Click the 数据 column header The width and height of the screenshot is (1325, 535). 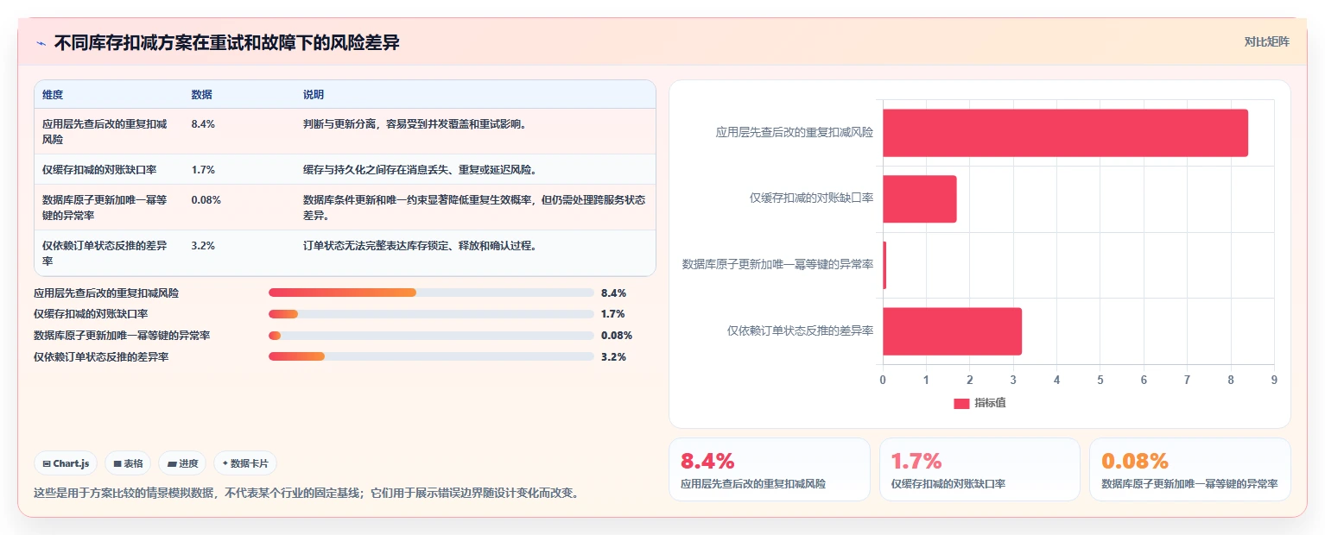pyautogui.click(x=201, y=95)
